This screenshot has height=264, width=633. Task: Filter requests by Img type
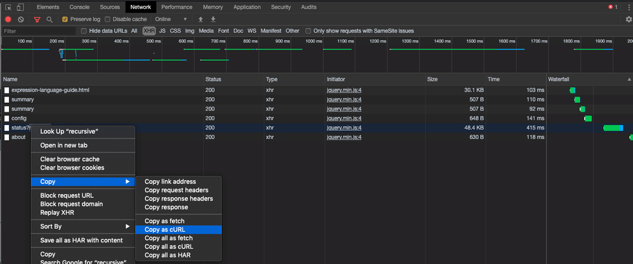(190, 30)
